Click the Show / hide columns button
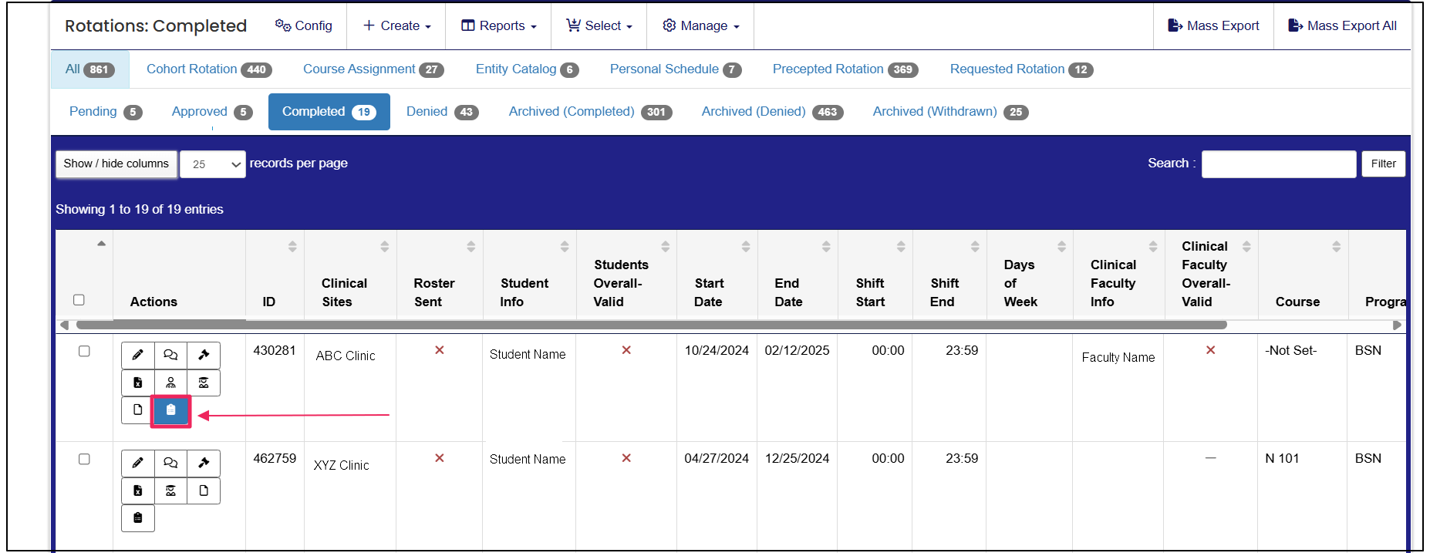 pyautogui.click(x=116, y=164)
